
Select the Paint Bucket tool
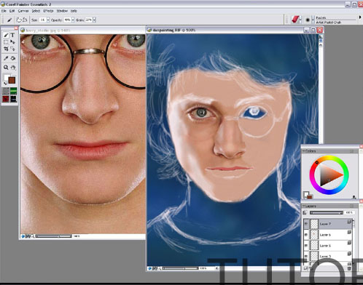(x=13, y=58)
